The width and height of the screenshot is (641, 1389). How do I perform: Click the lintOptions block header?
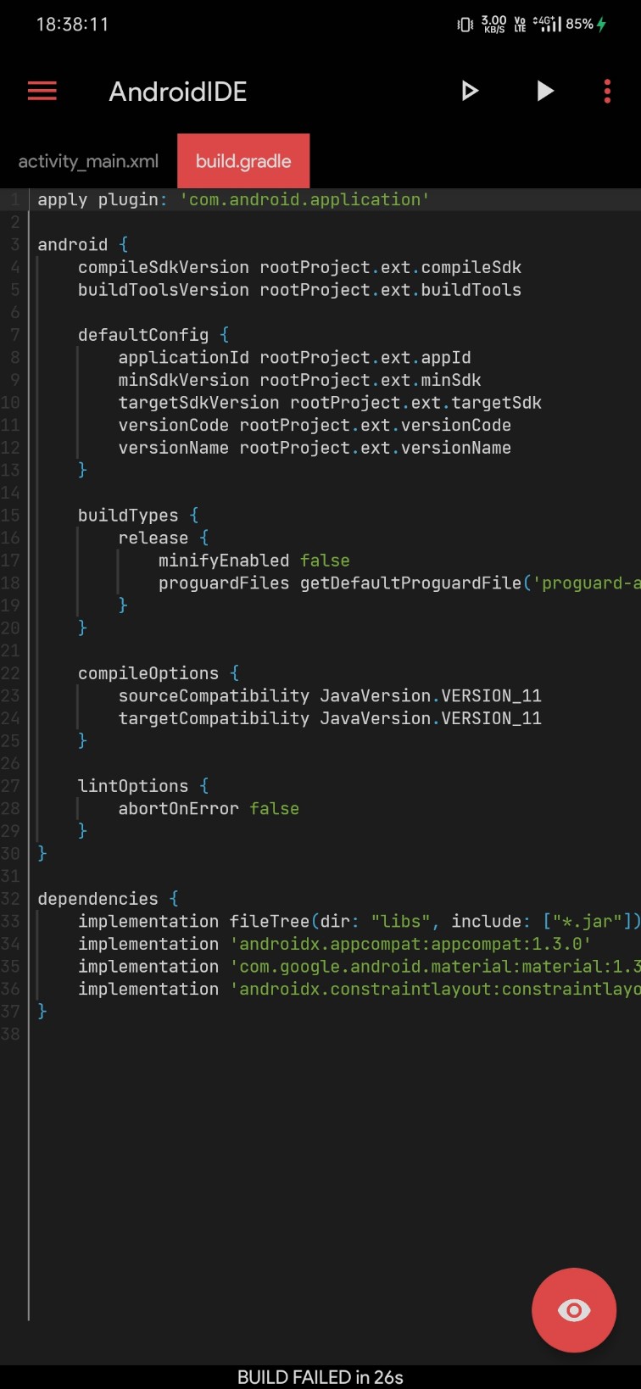(143, 786)
